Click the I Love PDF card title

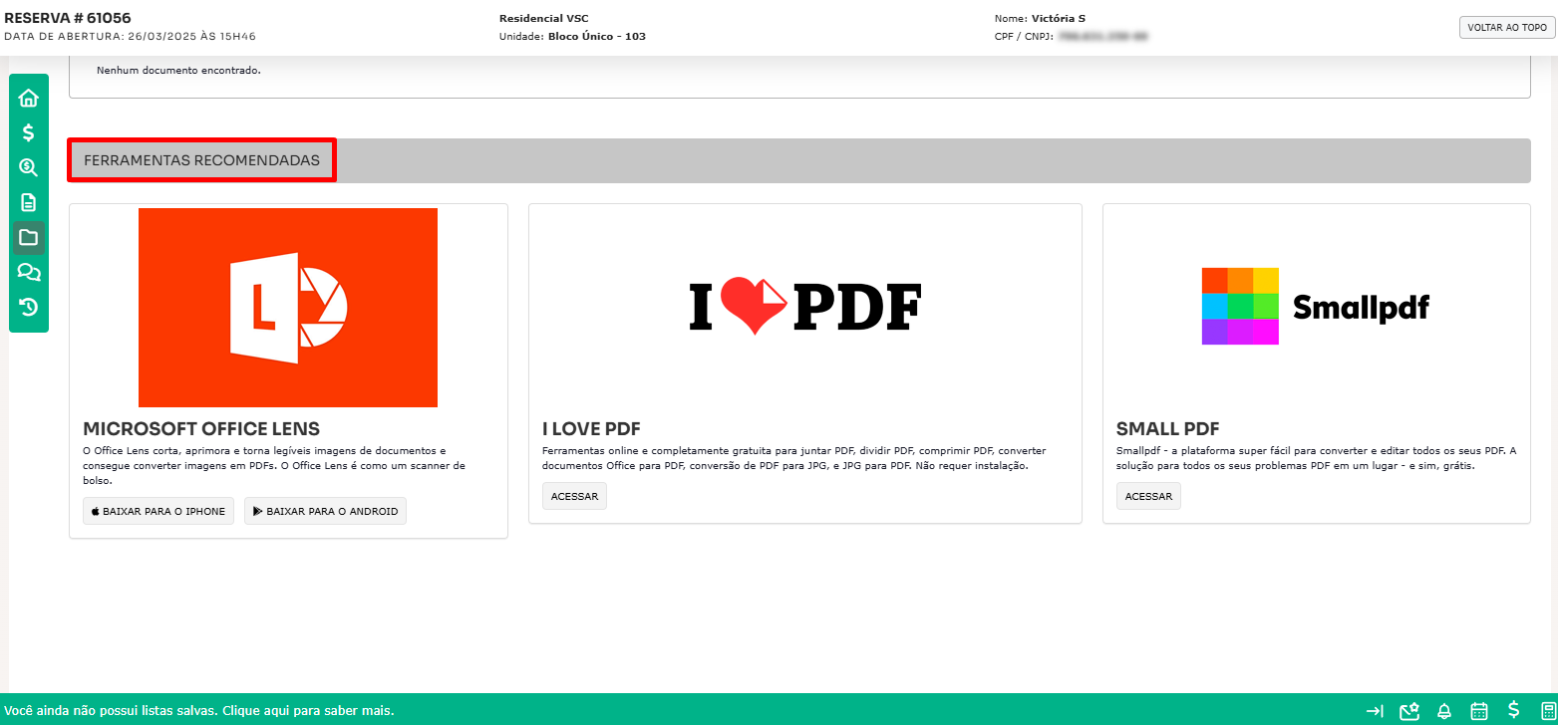(591, 429)
